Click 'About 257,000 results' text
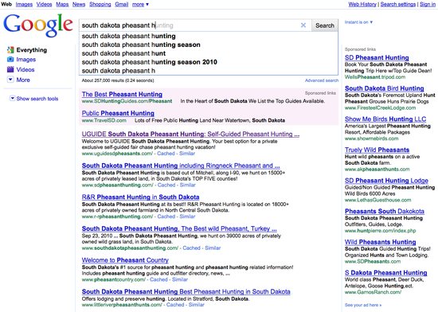This screenshot has height=312, width=438. tap(118, 80)
